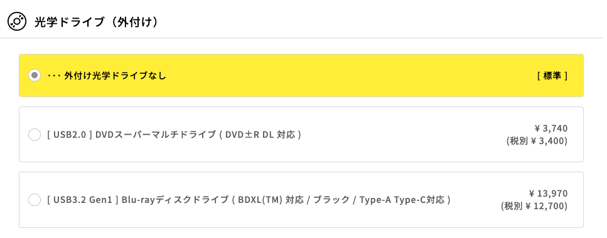The image size is (607, 238).
Task: Click the DVDスーパーマルチドライブ label text
Action: click(x=156, y=135)
